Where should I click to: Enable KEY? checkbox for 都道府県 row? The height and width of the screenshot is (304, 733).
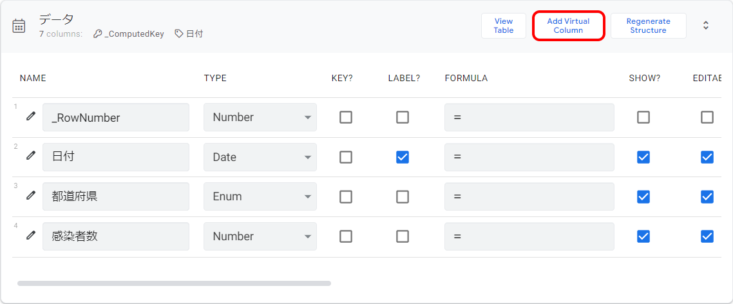(x=346, y=197)
